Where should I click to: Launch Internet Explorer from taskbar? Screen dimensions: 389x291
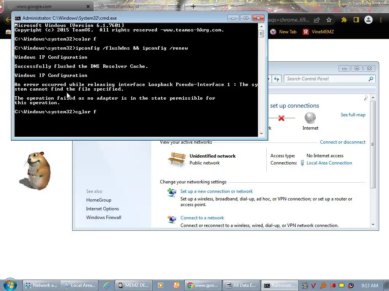click(x=106, y=285)
